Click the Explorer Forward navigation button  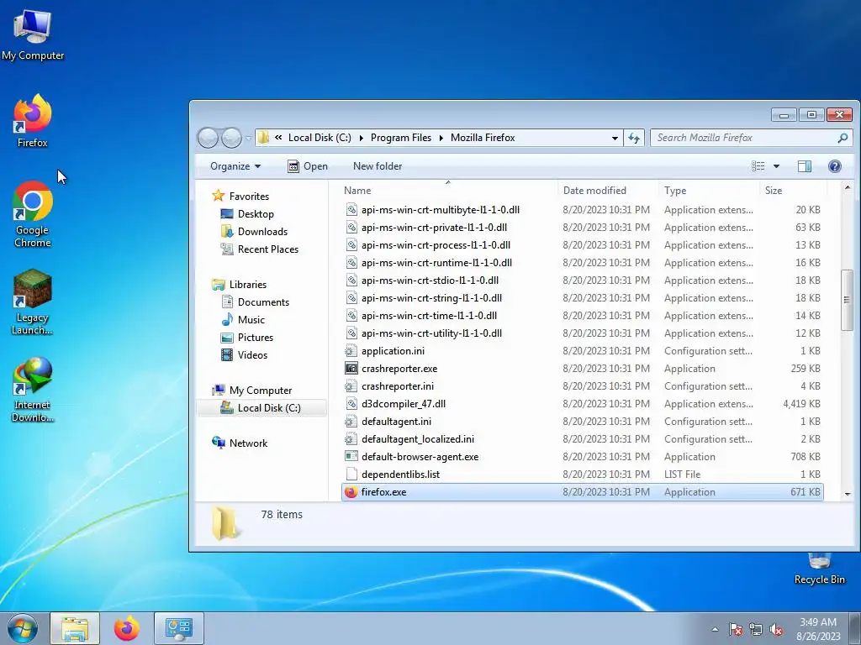[x=231, y=138]
